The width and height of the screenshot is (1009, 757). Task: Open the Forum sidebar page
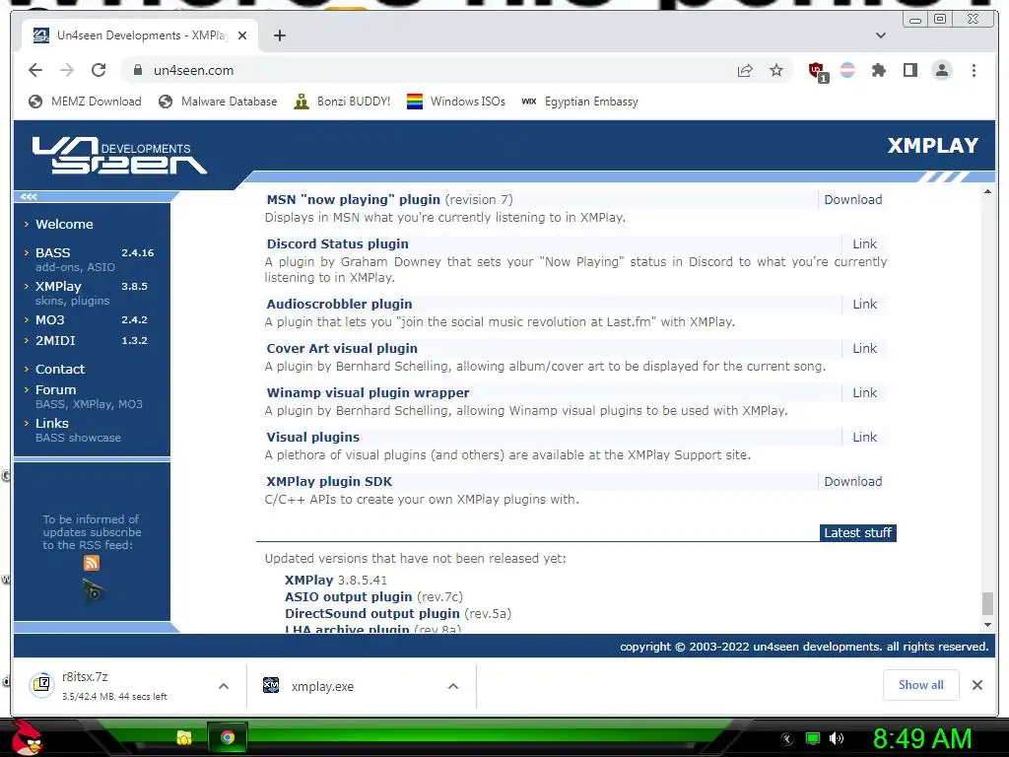(55, 389)
